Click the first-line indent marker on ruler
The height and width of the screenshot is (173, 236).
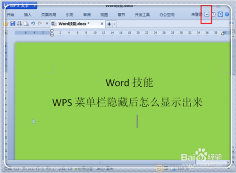click(x=52, y=31)
